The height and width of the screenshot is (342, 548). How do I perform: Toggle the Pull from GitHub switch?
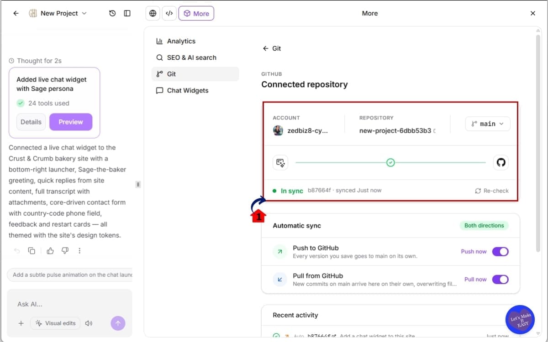500,280
